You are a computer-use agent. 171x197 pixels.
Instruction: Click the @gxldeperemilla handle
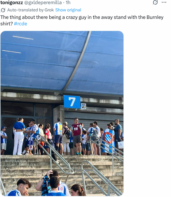43,3
